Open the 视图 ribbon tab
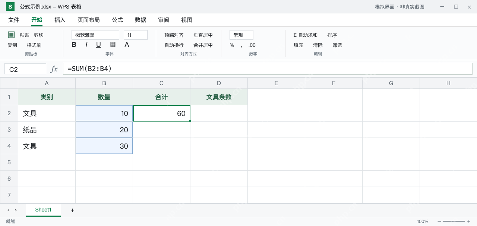Screen dimensions: 477x226 pos(187,20)
